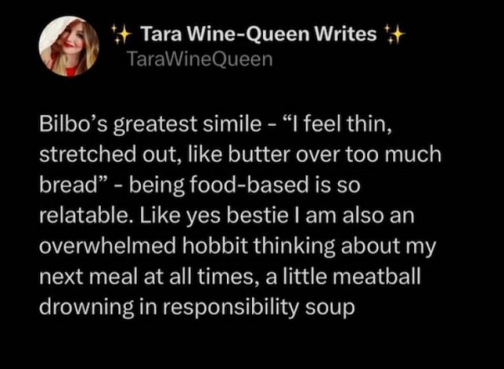Click the sparkle emoji before the name

tap(121, 35)
